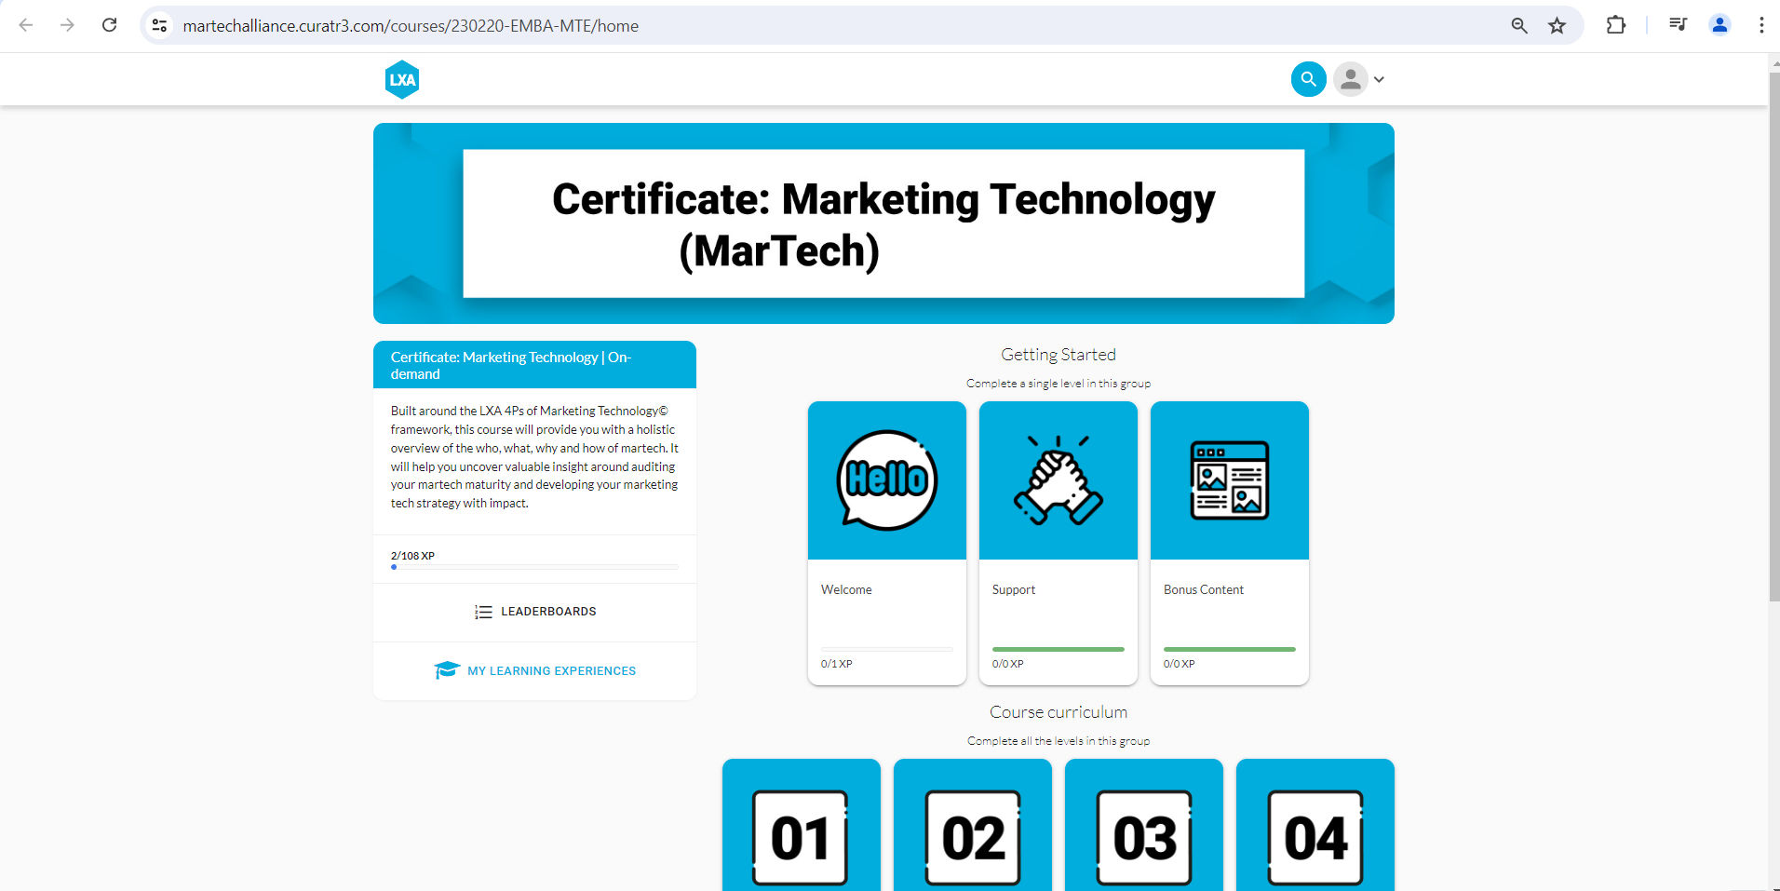Click the Welcome card progress bar
This screenshot has width=1780, height=891.
click(887, 649)
